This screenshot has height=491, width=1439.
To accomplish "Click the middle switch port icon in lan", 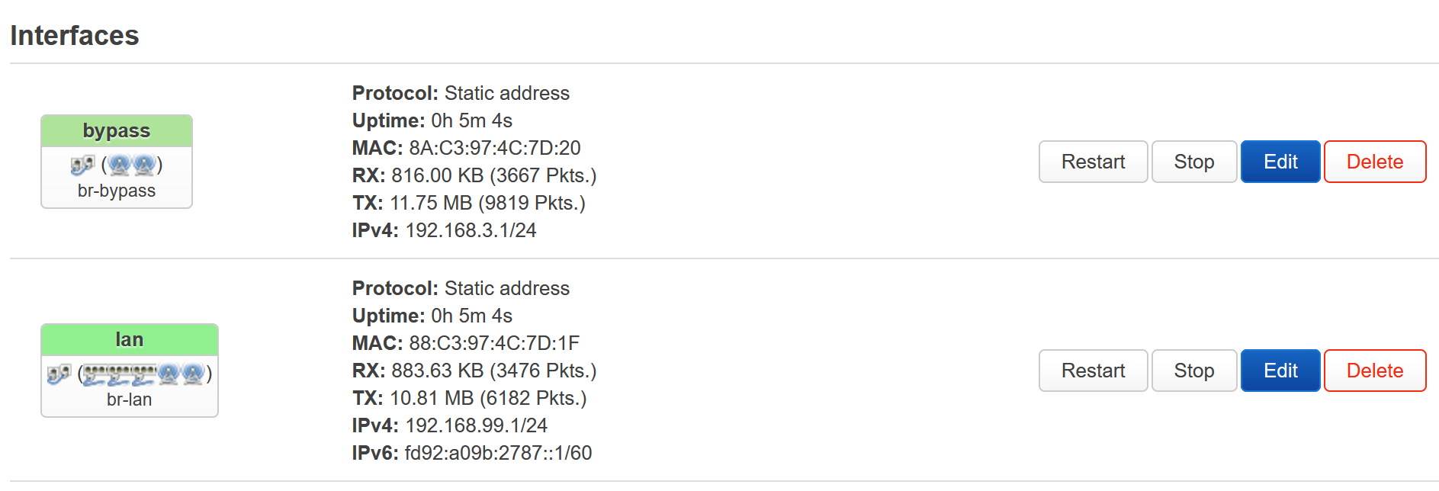I will pyautogui.click(x=120, y=374).
